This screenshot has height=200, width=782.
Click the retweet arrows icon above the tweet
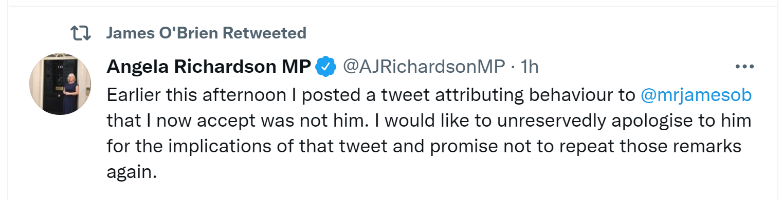(80, 34)
